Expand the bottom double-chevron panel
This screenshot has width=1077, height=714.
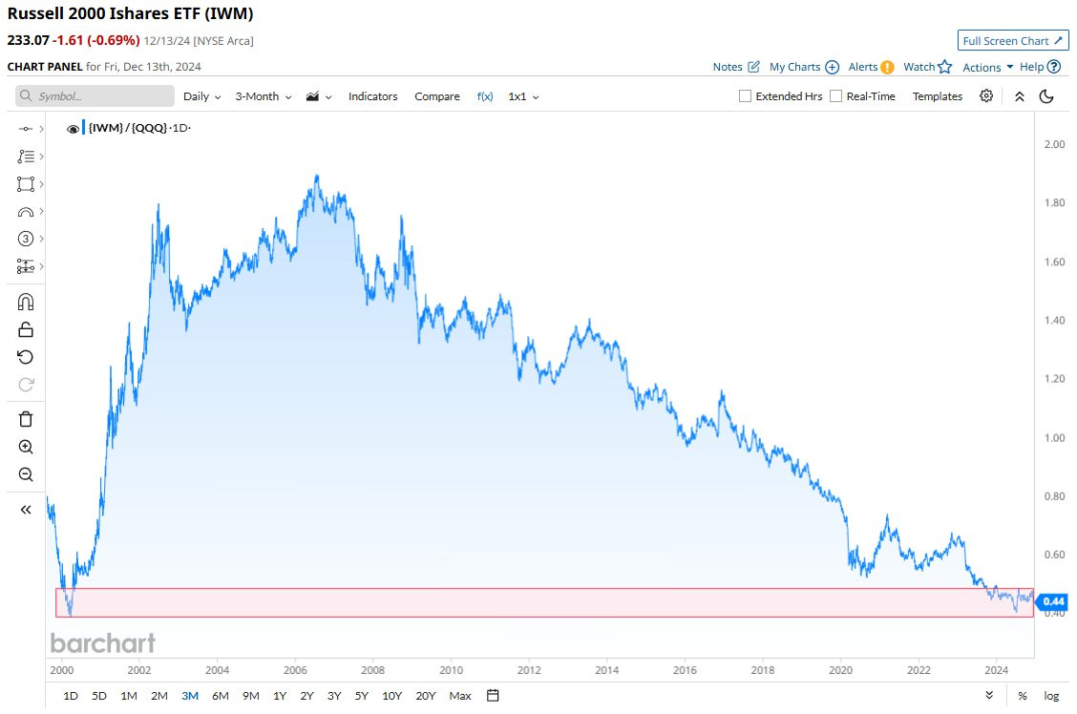click(x=989, y=695)
